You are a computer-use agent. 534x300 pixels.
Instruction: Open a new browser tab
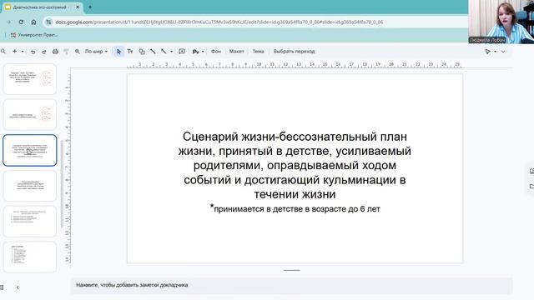[90, 7]
